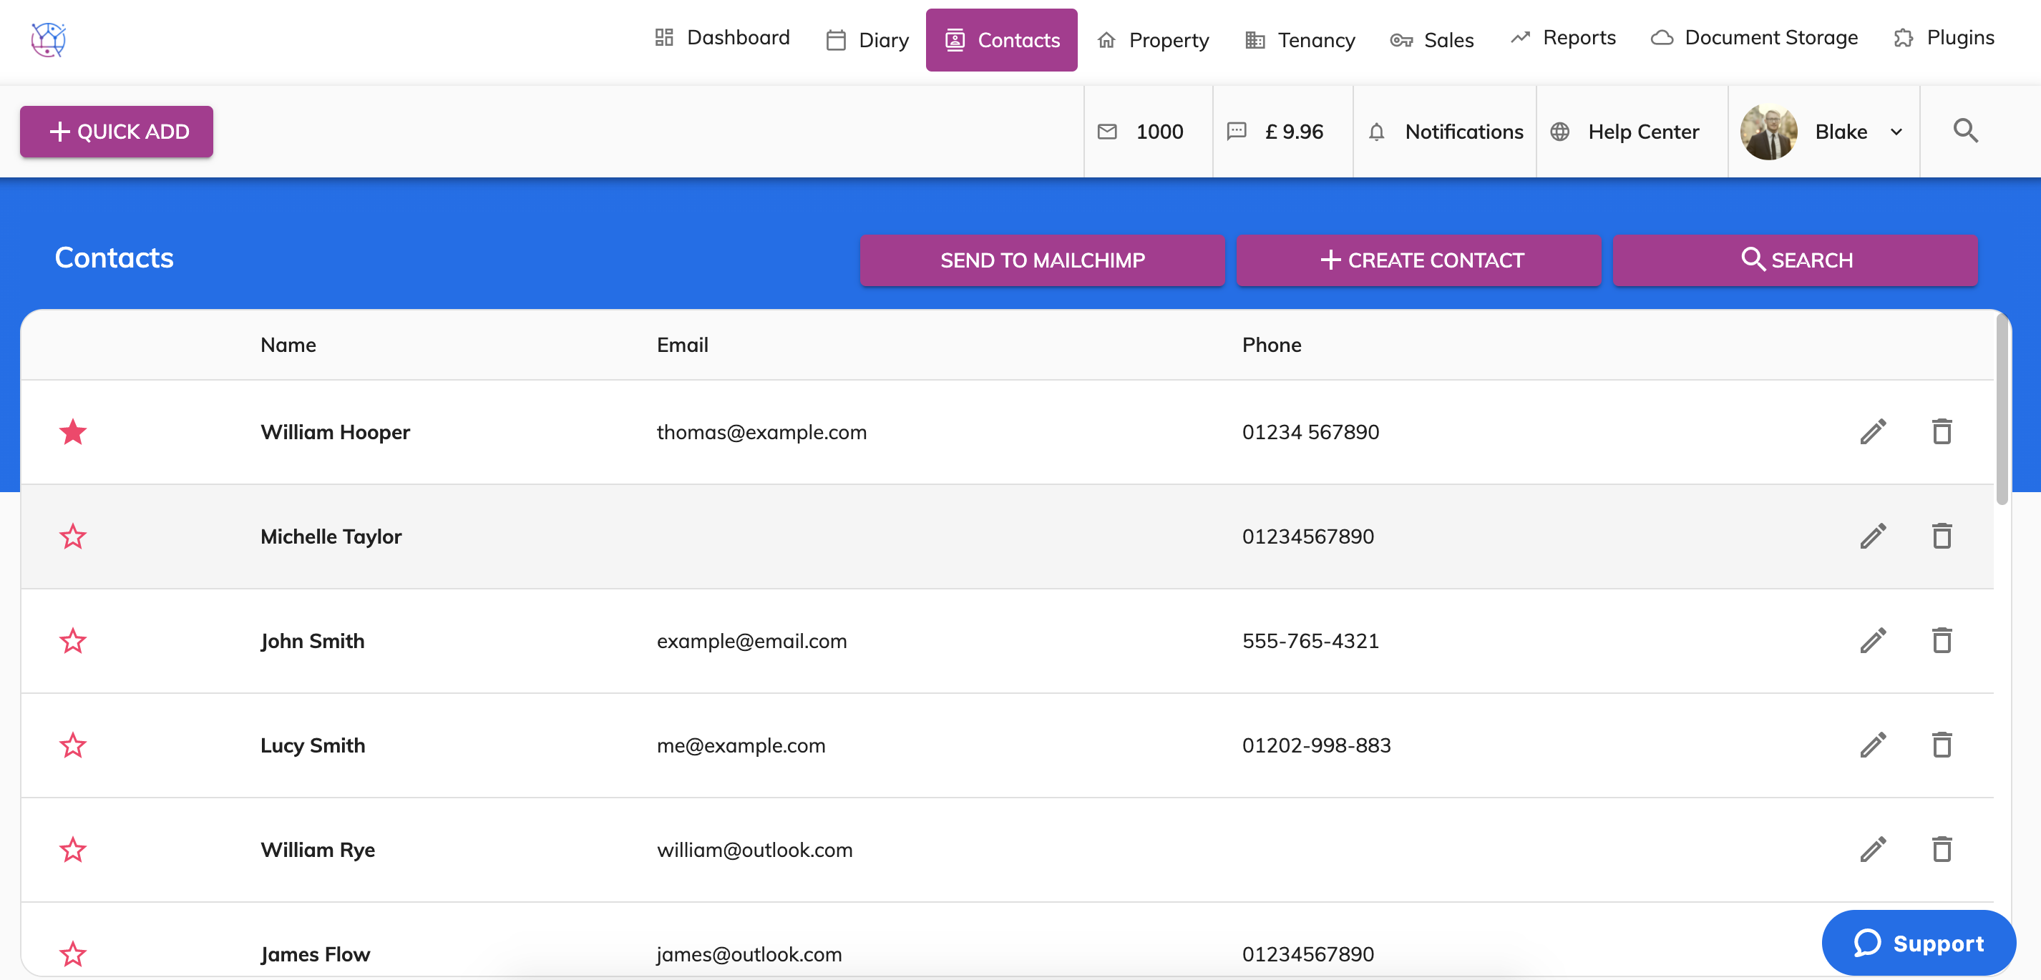Click the app logo icon

[x=49, y=39]
